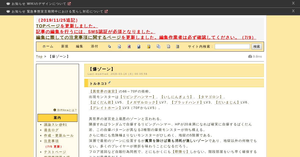
Task: Open the help question mark icon
Action: [x=178, y=46]
